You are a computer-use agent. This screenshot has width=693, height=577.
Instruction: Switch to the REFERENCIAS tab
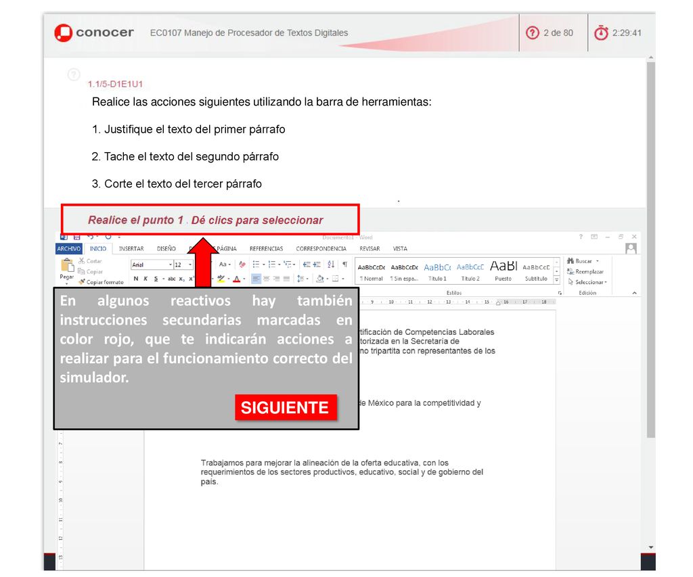[266, 249]
